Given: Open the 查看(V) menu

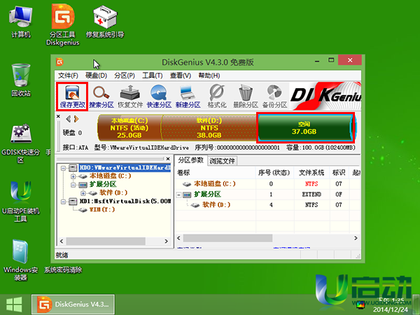Looking at the screenshot, I should click(x=181, y=76).
